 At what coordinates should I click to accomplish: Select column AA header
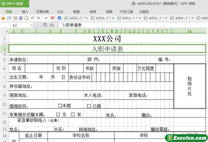pyautogui.click(x=190, y=31)
